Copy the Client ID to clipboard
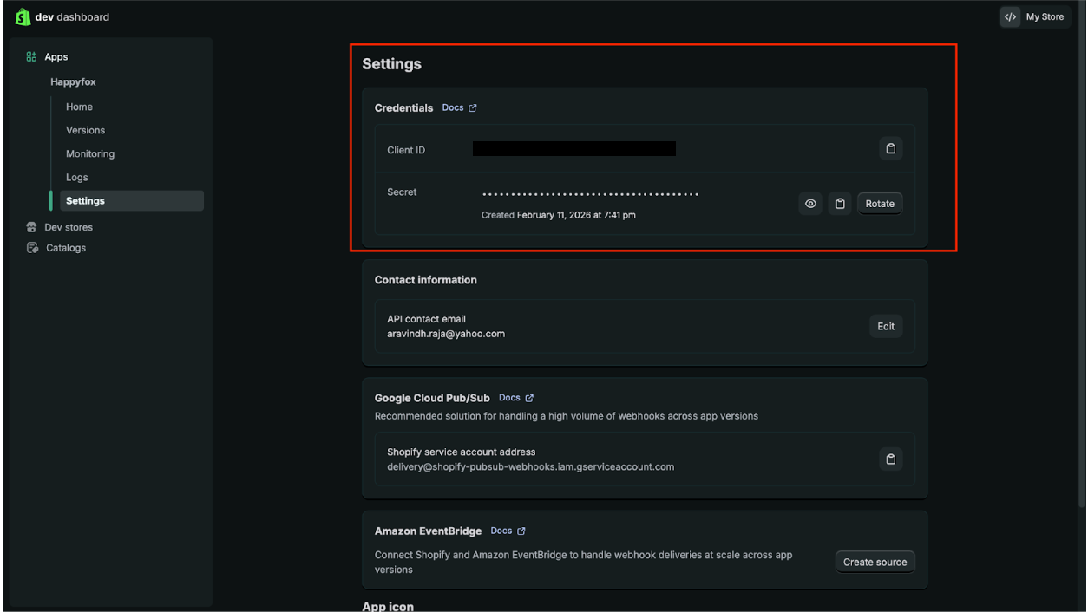 click(x=890, y=149)
